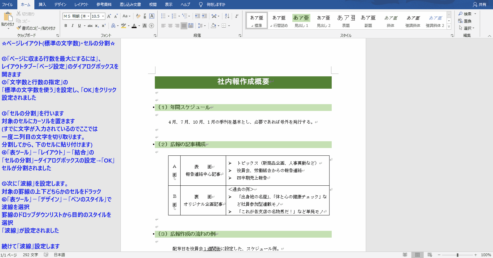
Task: Click the clear all formatting eraser icon
Action: pyautogui.click(x=138, y=16)
